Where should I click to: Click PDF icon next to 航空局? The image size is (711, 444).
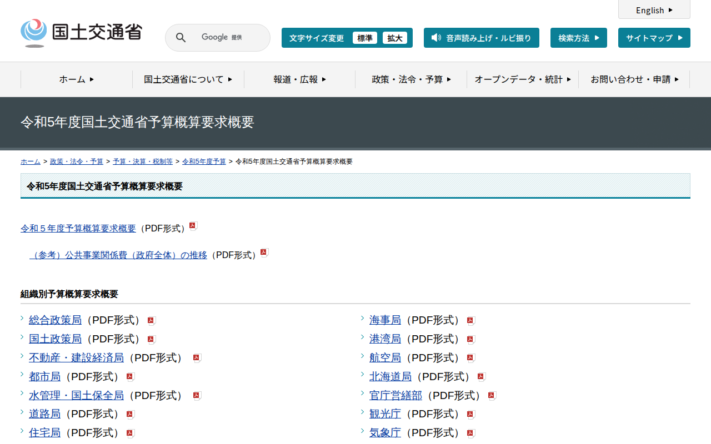click(x=470, y=359)
